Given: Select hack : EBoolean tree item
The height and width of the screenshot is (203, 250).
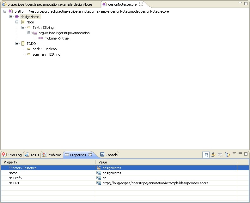Looking at the screenshot, I should pyautogui.click(x=45, y=49).
